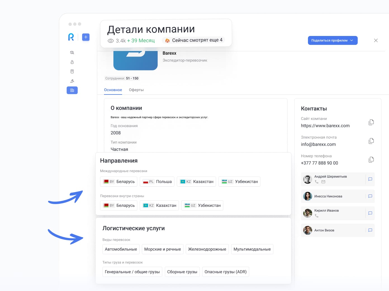Switch to the Оферты tab

[x=136, y=90]
